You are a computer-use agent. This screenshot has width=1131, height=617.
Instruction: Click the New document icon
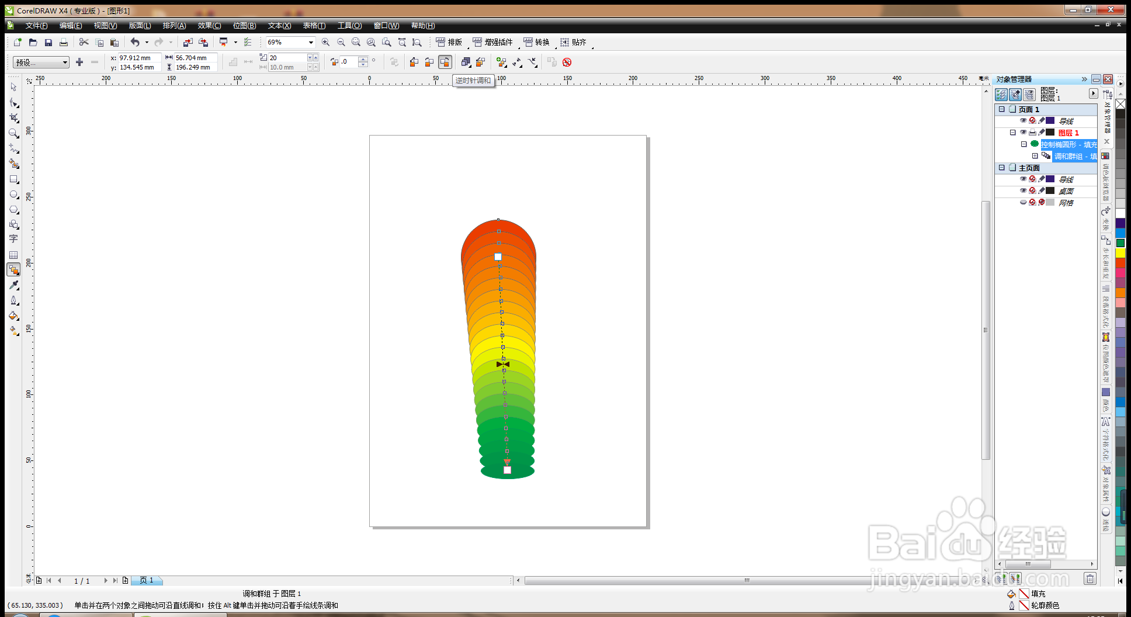point(18,42)
